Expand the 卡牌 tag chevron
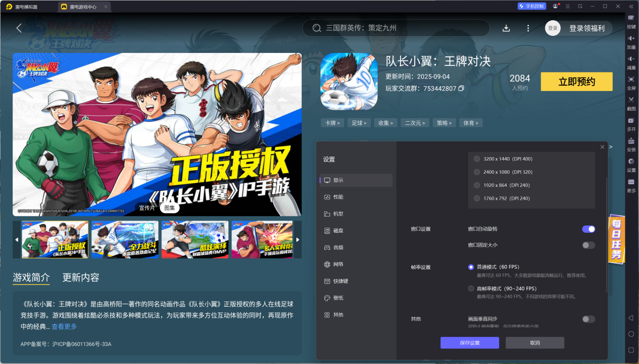639x364 pixels. tap(333, 123)
